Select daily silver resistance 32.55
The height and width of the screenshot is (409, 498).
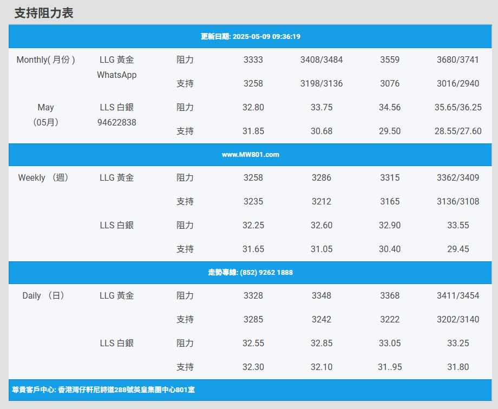click(x=253, y=343)
